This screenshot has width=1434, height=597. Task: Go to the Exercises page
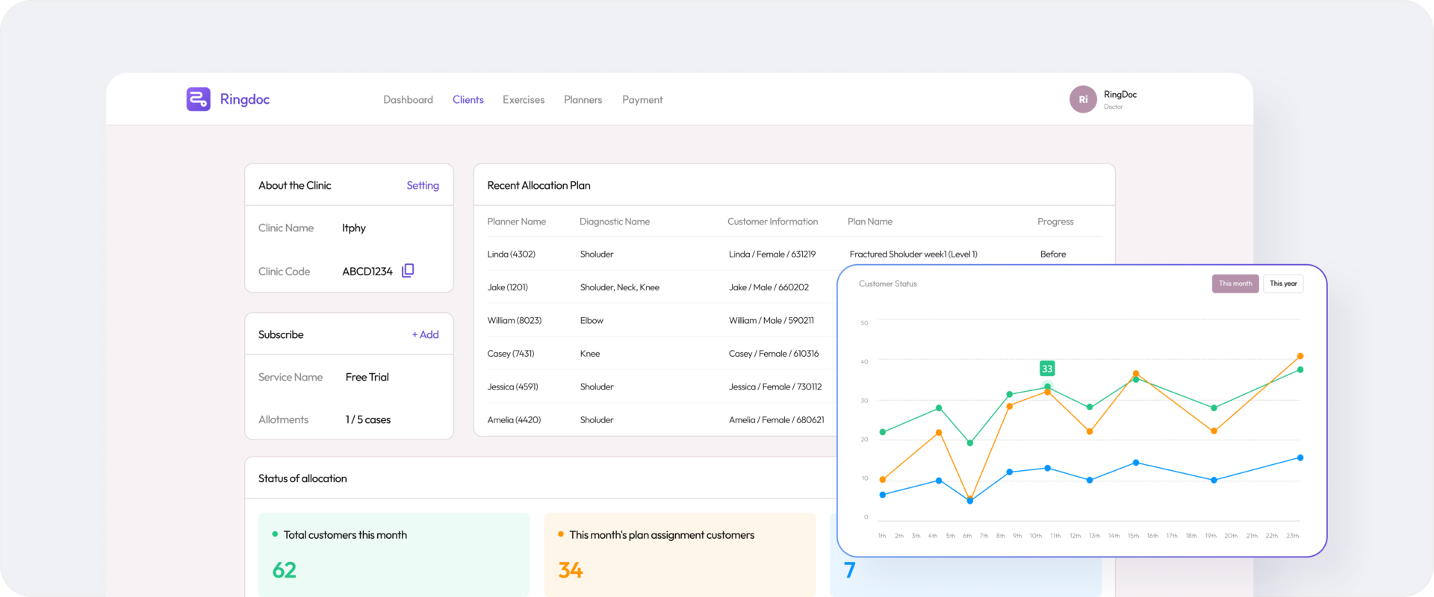pyautogui.click(x=524, y=100)
